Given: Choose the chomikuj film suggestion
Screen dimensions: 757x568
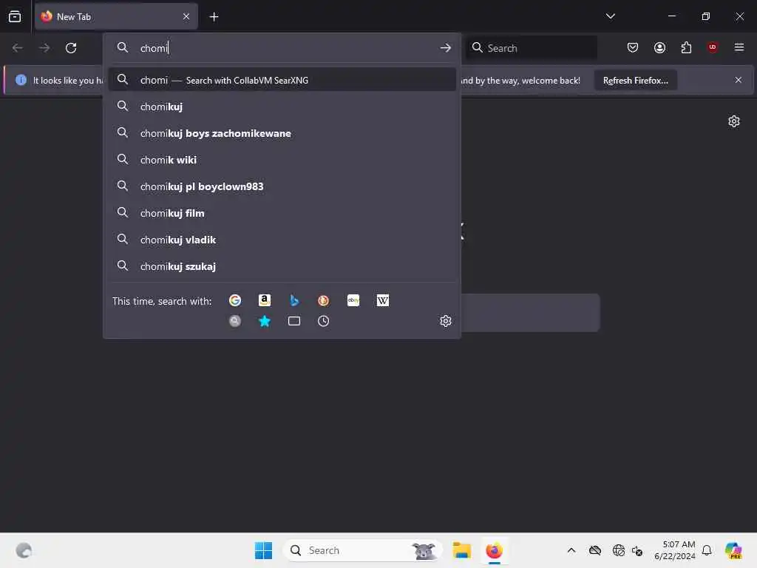Looking at the screenshot, I should [282, 212].
